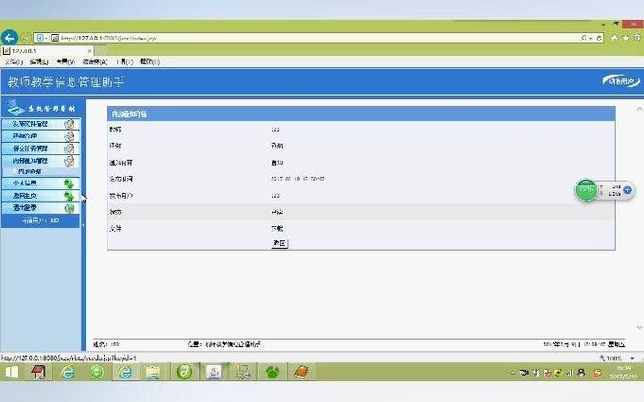Open the Windows Start button

click(12, 372)
